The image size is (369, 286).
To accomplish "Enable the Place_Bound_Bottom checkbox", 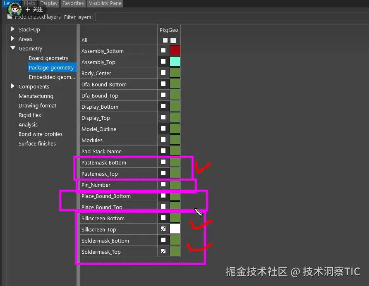I will pyautogui.click(x=163, y=195).
